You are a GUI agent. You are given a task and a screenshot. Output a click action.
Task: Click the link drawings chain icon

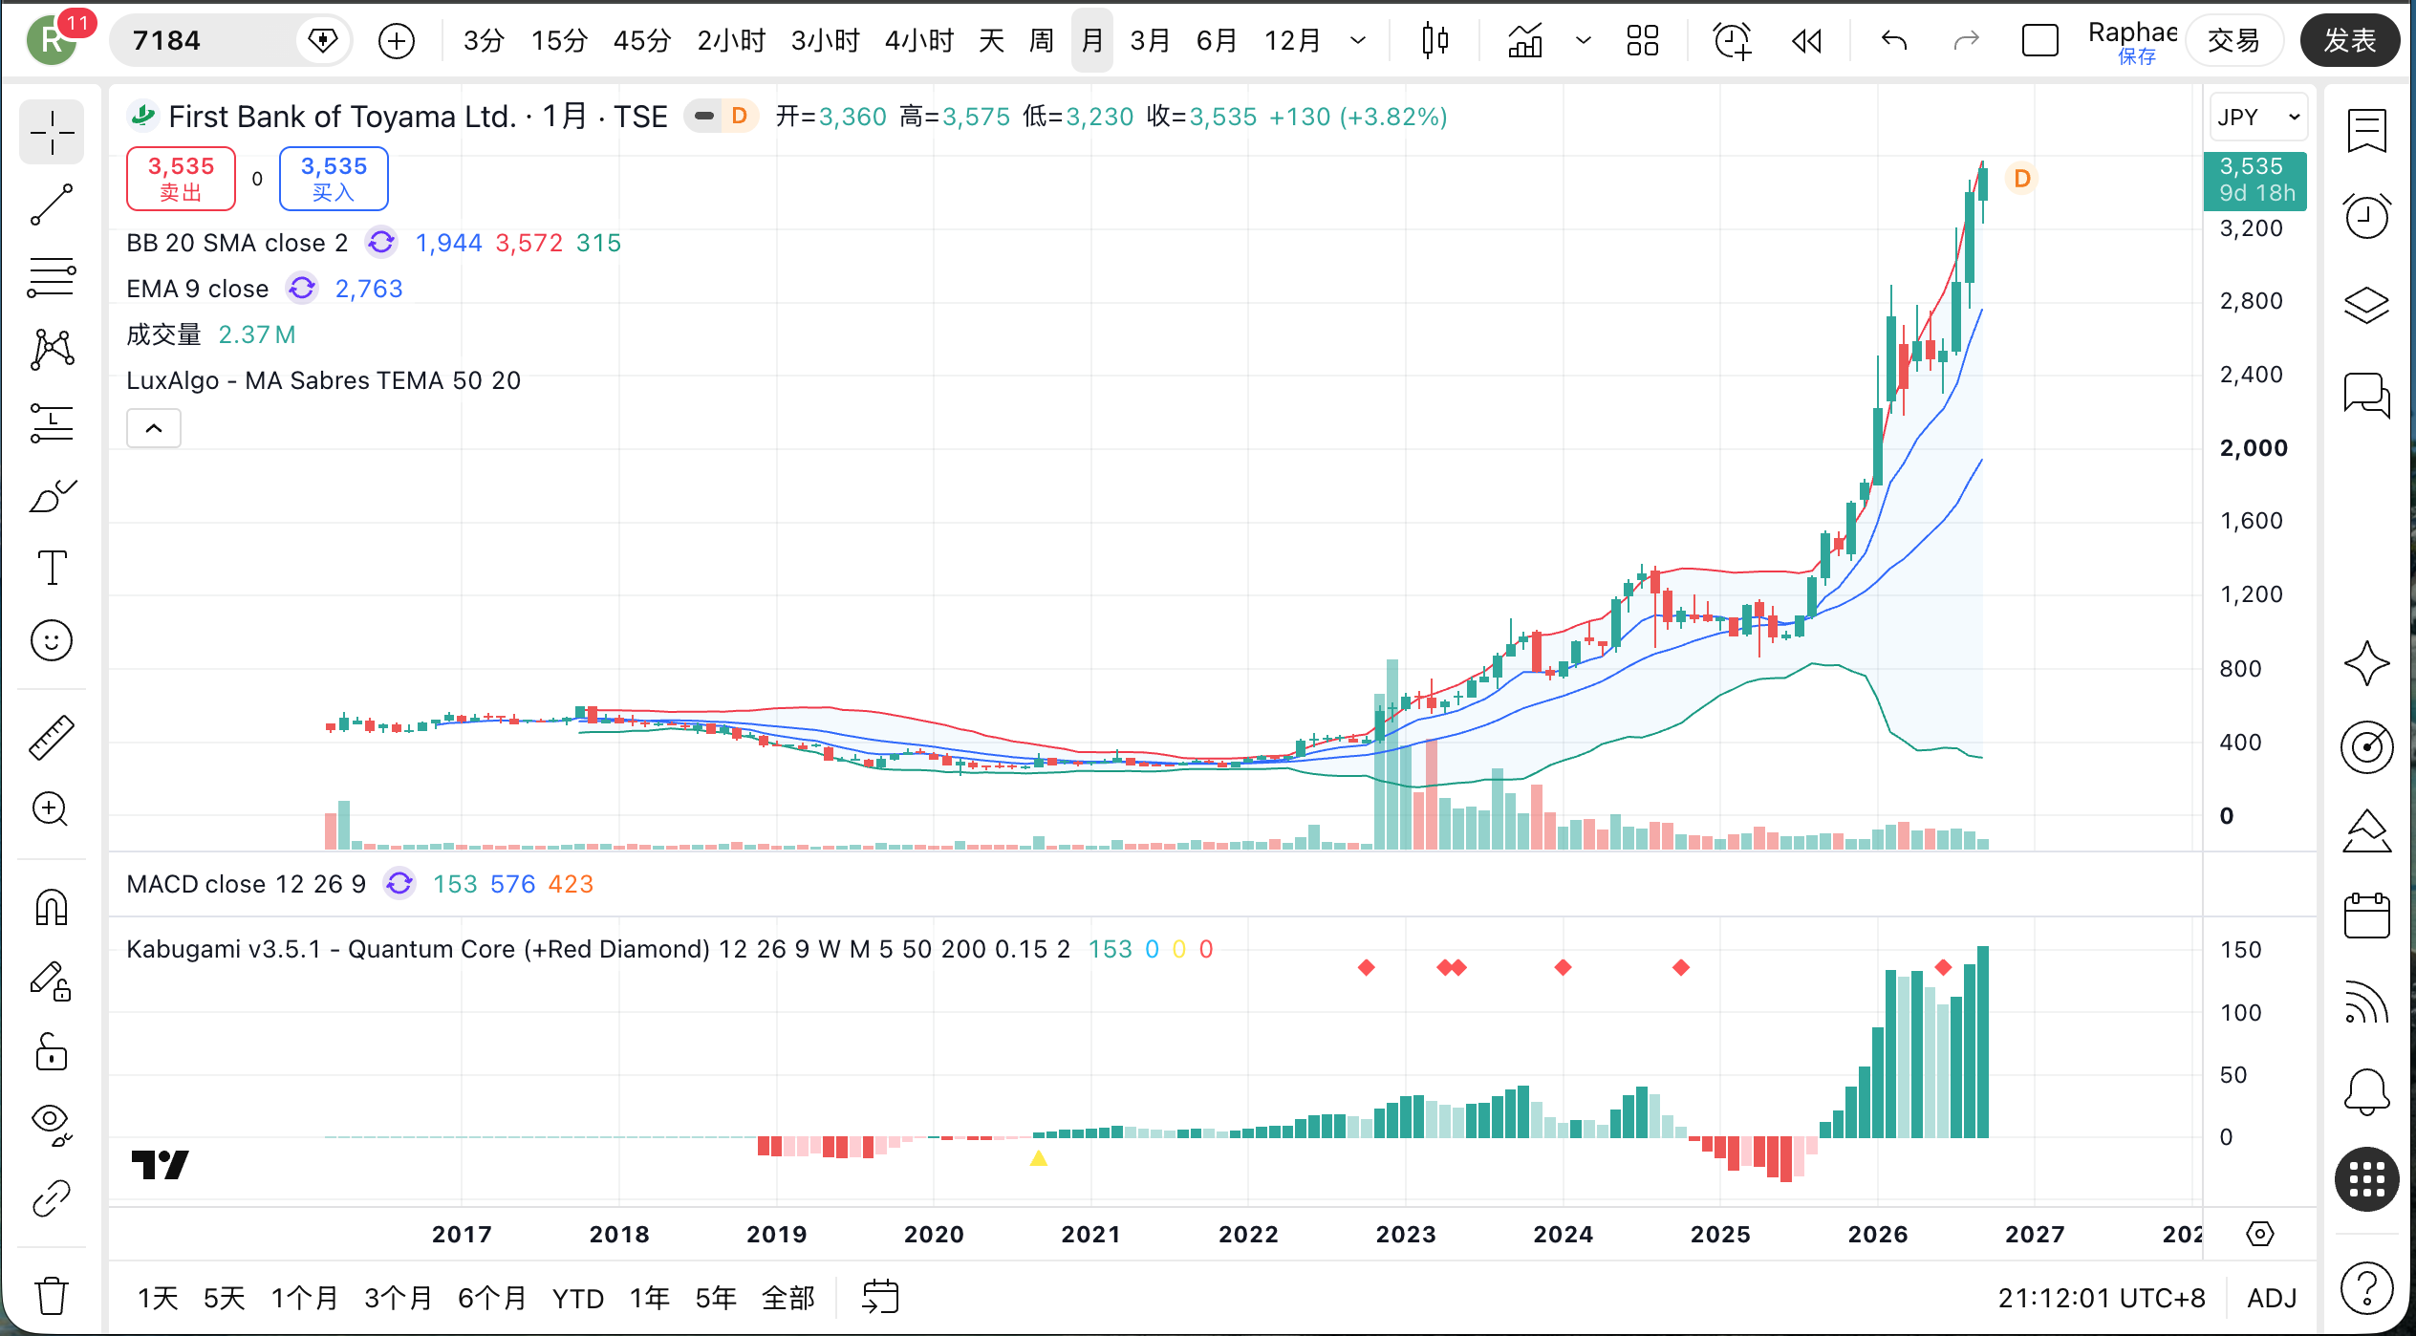[52, 1198]
